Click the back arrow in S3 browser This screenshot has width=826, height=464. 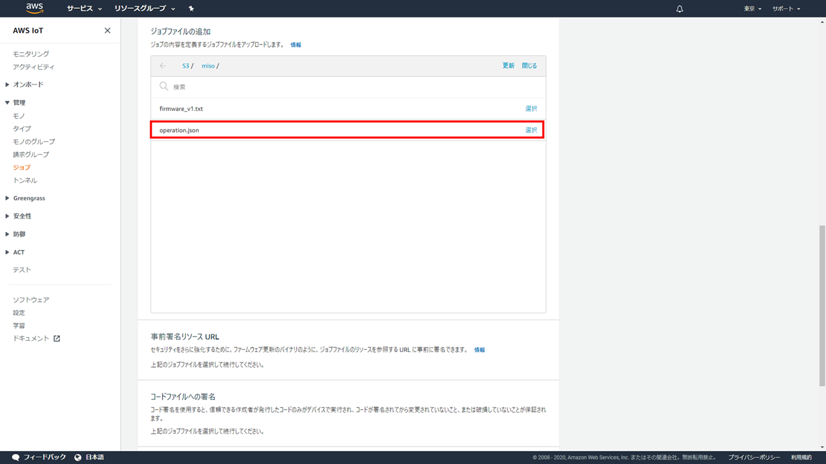click(x=163, y=66)
